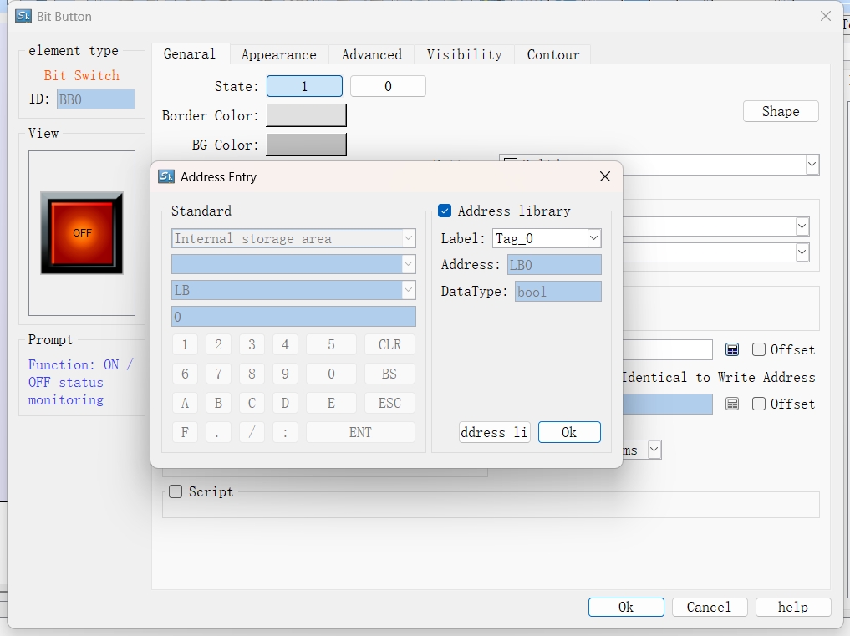Close the Address Entry dialog
Viewport: 850px width, 636px height.
pyautogui.click(x=605, y=176)
